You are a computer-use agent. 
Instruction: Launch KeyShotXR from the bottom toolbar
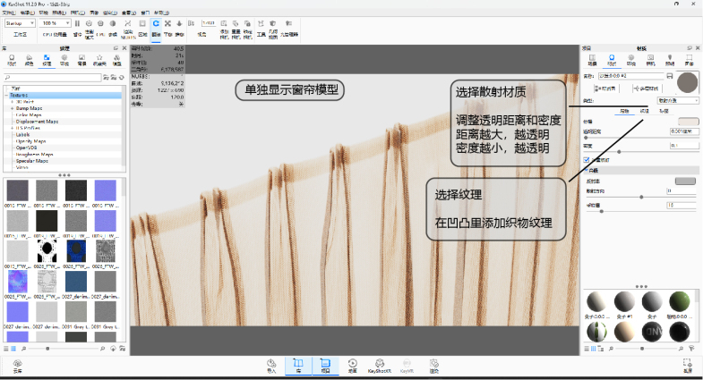click(380, 365)
